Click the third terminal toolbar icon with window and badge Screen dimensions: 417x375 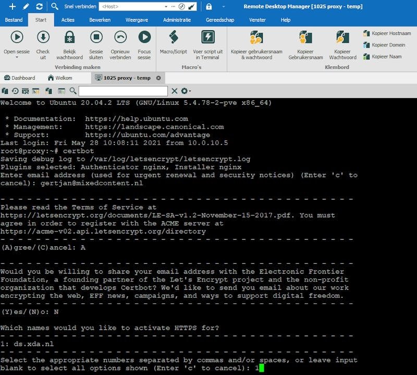25,91
